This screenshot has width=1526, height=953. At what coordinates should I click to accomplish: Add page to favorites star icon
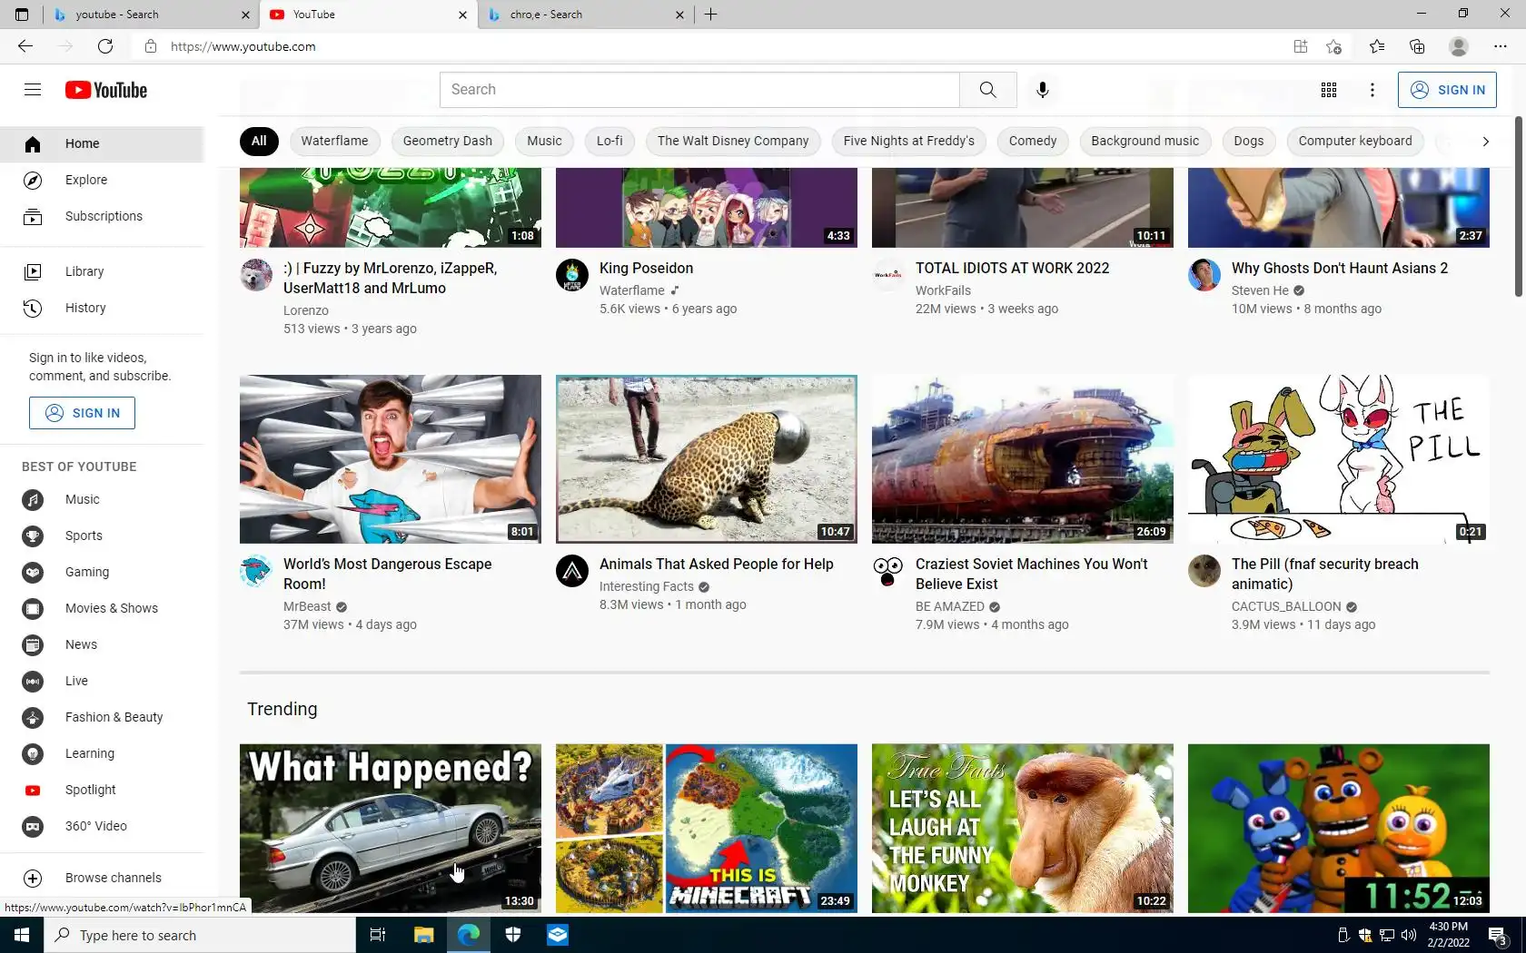(1333, 46)
